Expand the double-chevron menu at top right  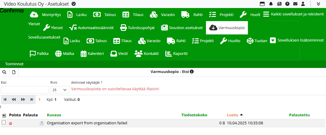[x=318, y=4]
